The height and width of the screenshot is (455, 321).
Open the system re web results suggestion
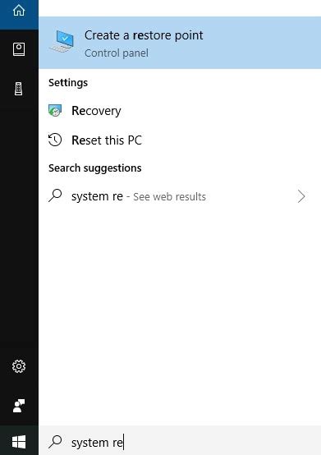coord(180,196)
